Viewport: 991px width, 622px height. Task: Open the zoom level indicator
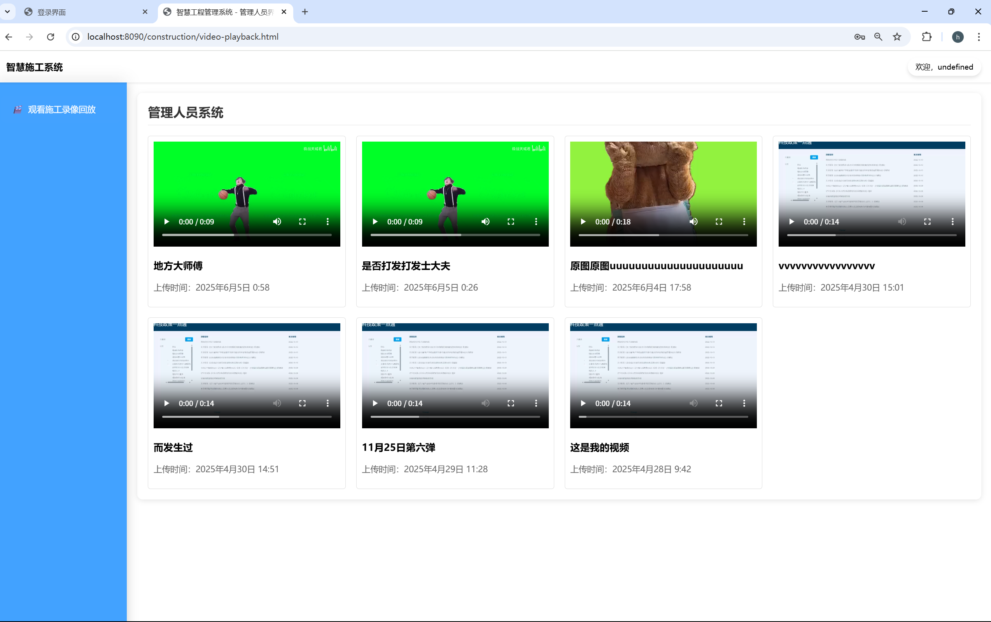878,37
